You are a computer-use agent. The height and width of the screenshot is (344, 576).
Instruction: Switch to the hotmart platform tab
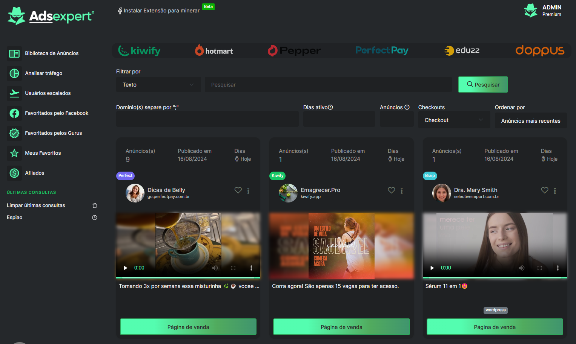point(214,50)
